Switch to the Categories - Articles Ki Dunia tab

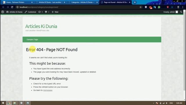83,2
